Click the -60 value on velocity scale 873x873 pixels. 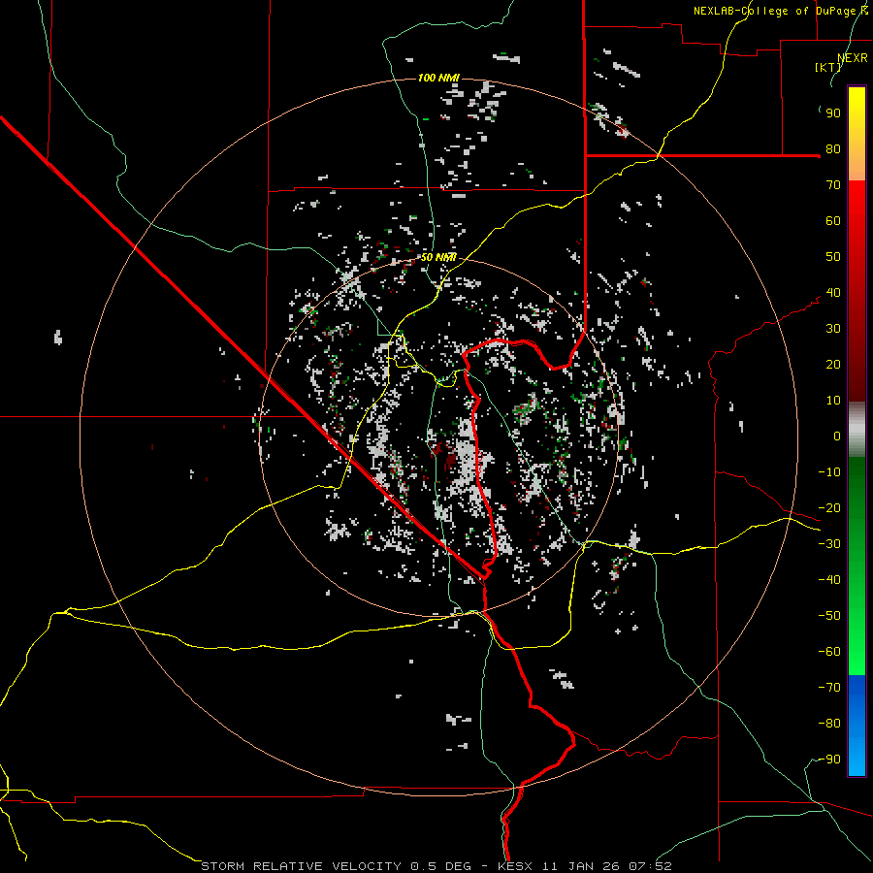point(829,652)
